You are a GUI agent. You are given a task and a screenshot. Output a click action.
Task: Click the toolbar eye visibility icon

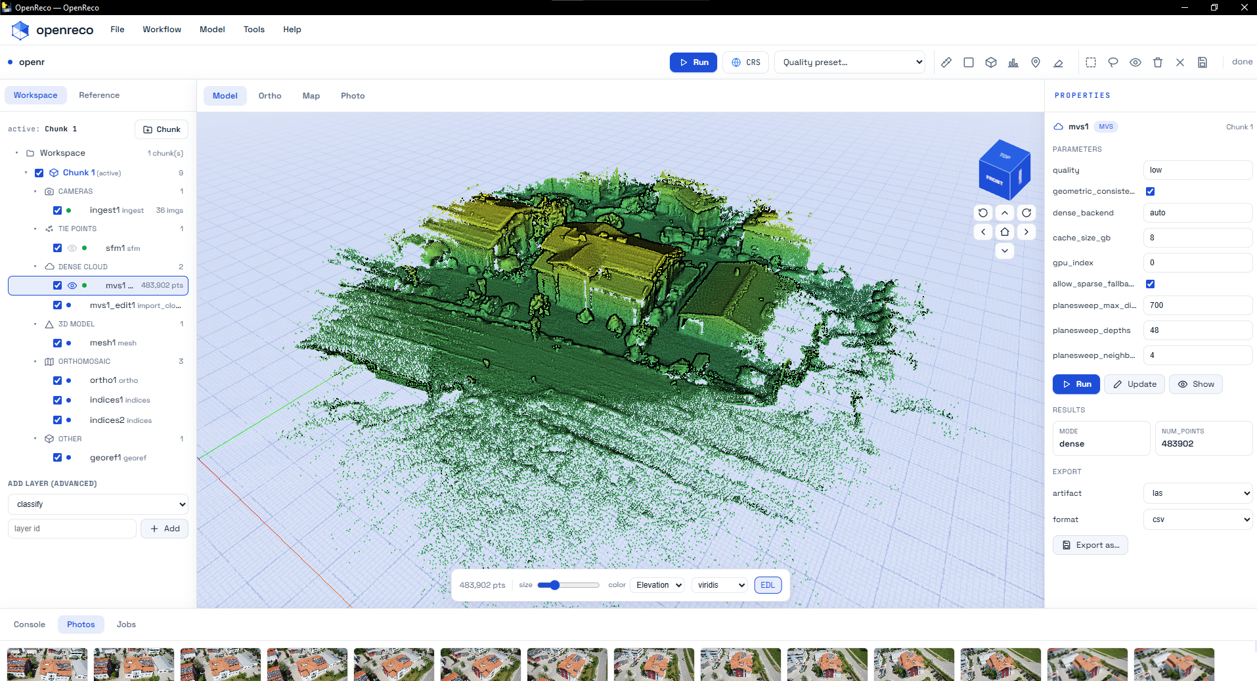pos(1136,62)
